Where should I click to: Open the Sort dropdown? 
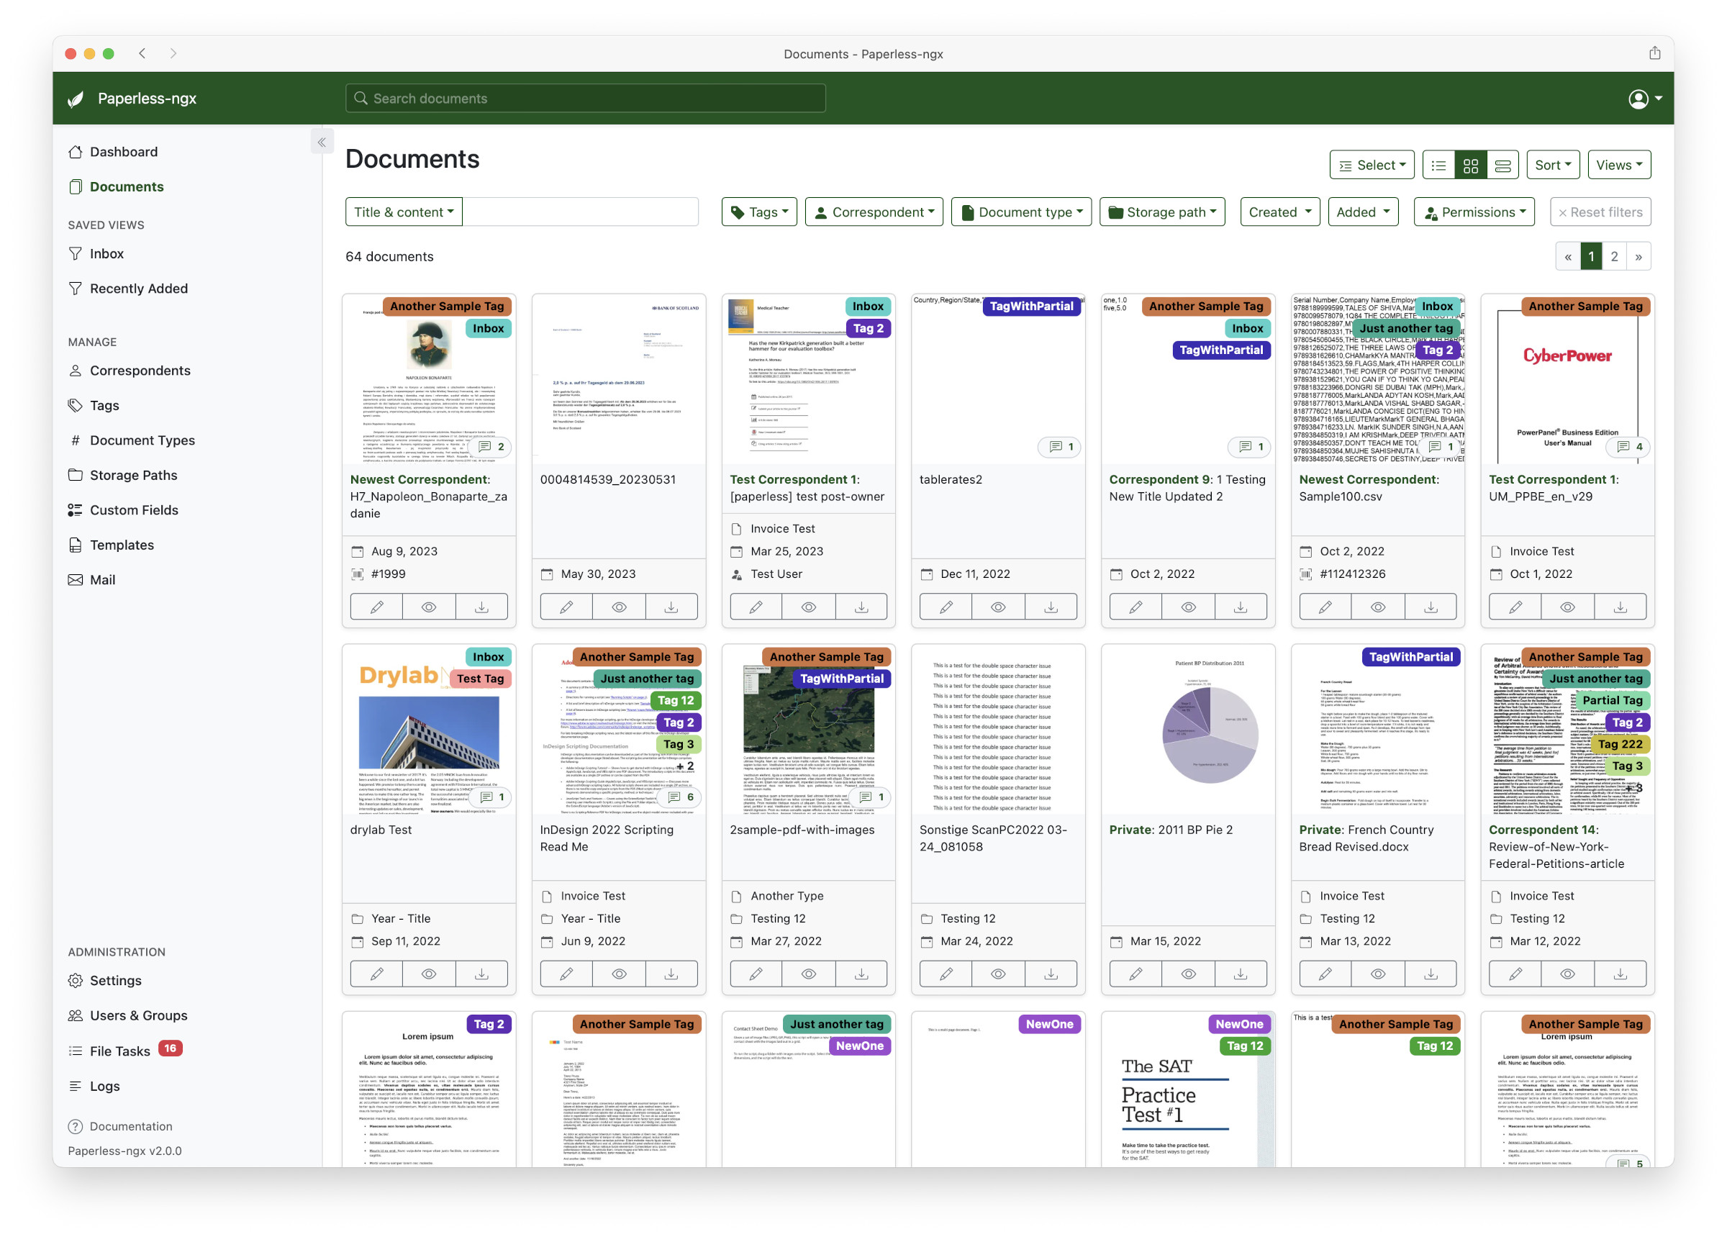pos(1552,166)
